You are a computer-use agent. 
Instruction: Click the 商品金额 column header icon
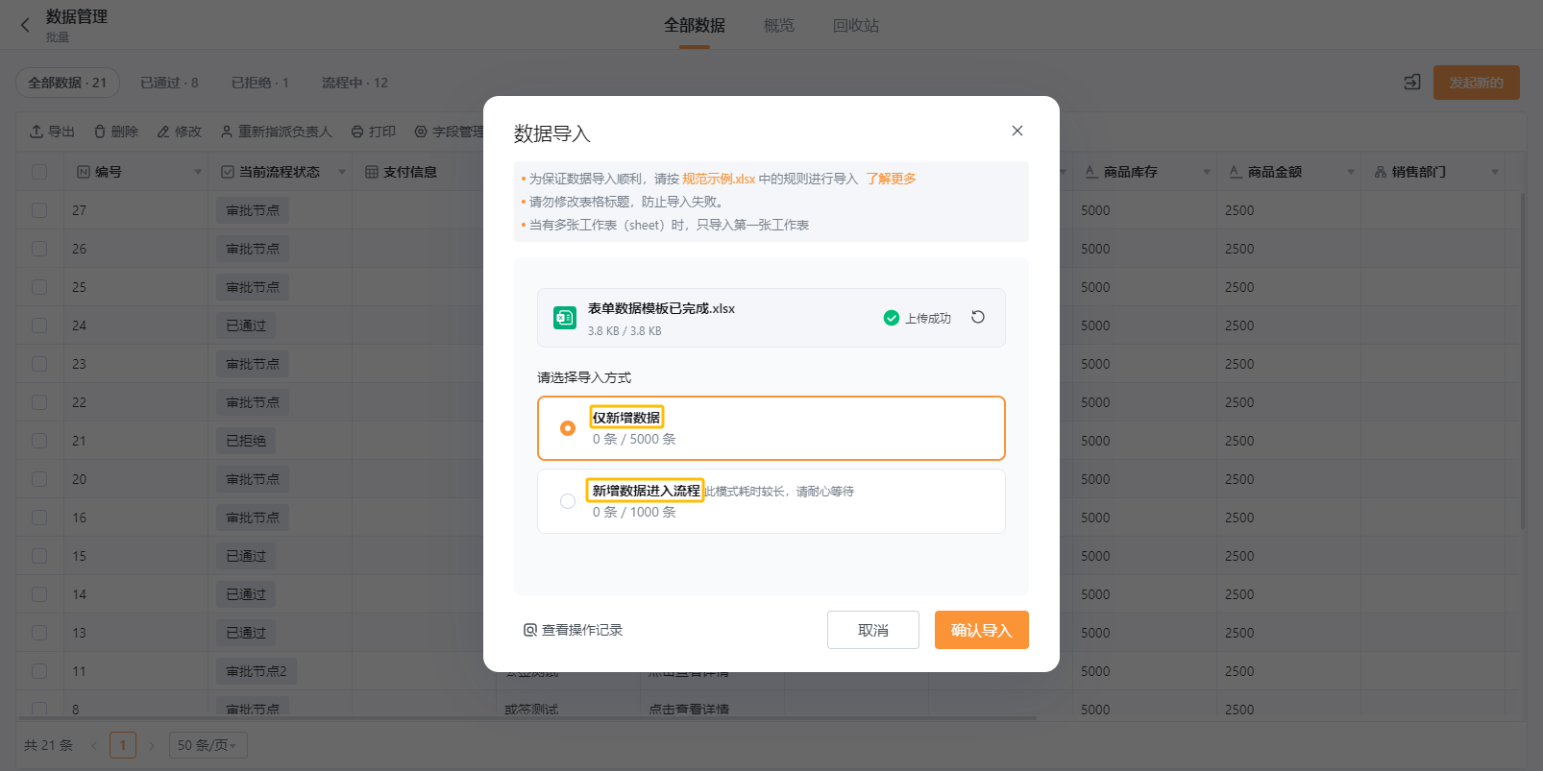coord(1236,172)
